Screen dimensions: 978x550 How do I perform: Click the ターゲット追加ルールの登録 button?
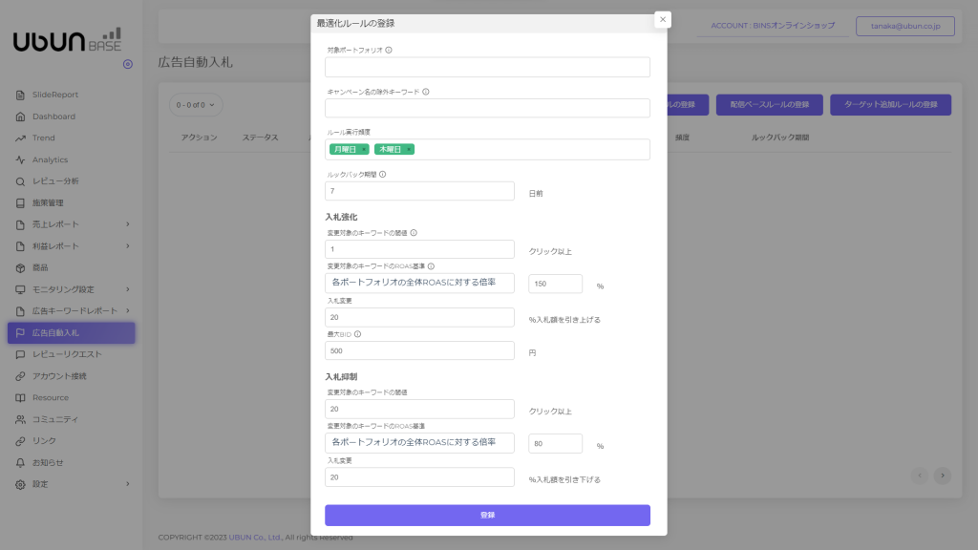(890, 104)
